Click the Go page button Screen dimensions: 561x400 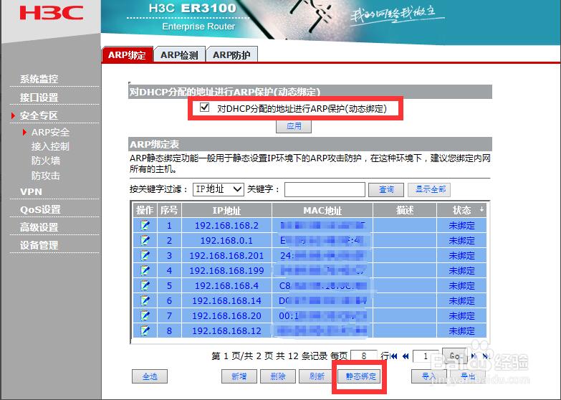pos(455,356)
